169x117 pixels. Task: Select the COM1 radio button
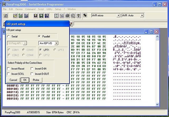click(x=9, y=50)
